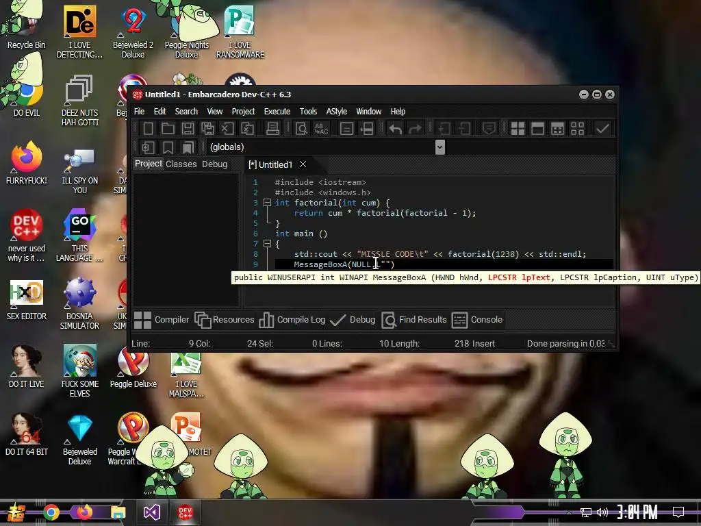Click the Run window toolbar icon
This screenshot has height=526, width=701.
(537, 129)
